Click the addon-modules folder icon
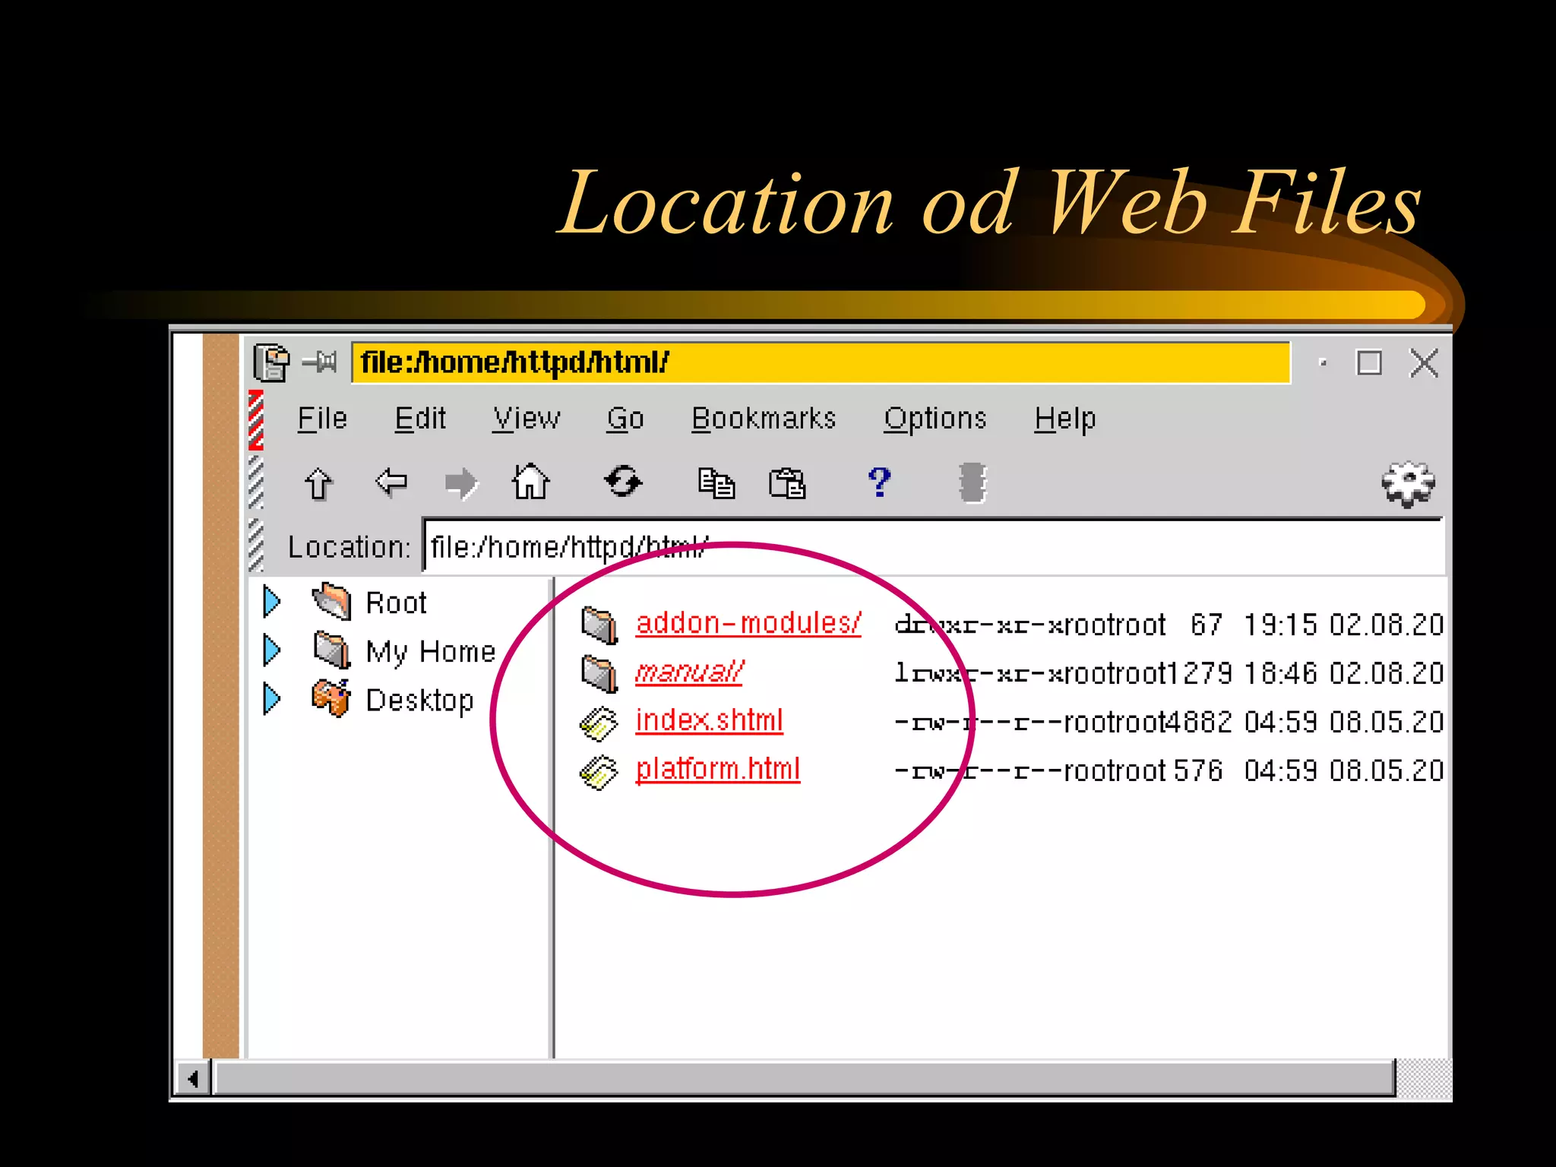This screenshot has height=1167, width=1556. [x=599, y=625]
